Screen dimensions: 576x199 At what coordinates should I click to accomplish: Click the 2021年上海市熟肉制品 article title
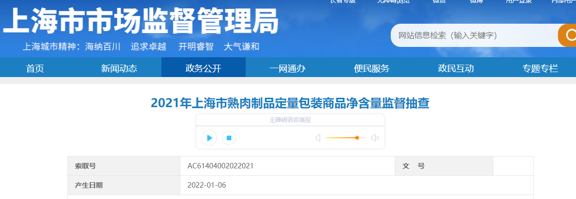[x=290, y=103]
